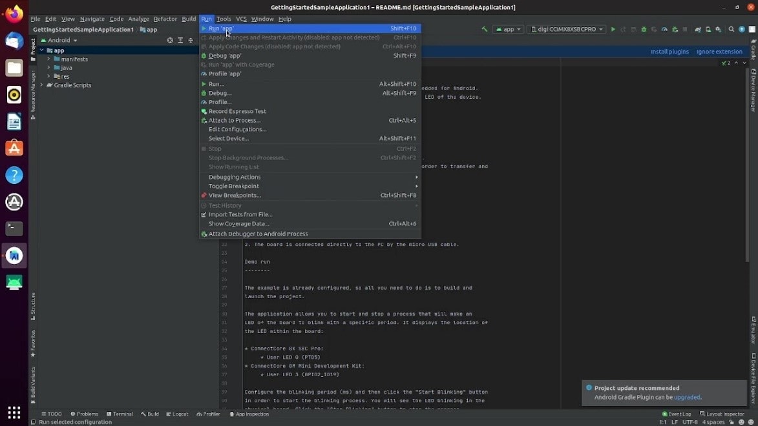Toggle the Project tool window sidebar tab
The height and width of the screenshot is (426, 758).
33,47
